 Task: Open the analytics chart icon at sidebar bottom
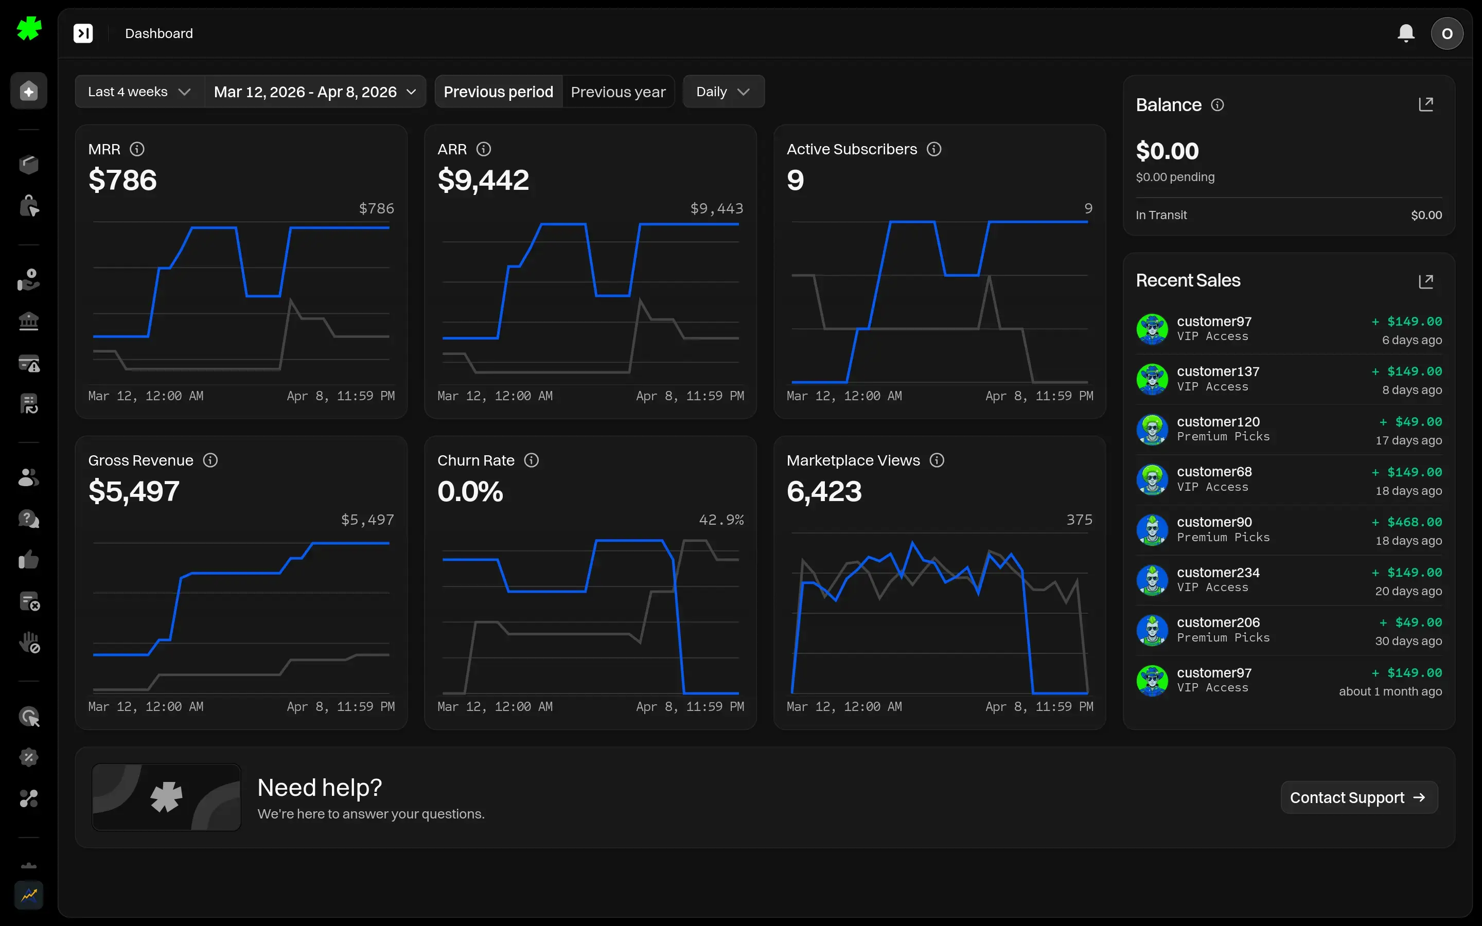click(x=28, y=895)
